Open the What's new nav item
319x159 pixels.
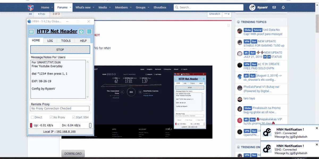click(x=83, y=7)
